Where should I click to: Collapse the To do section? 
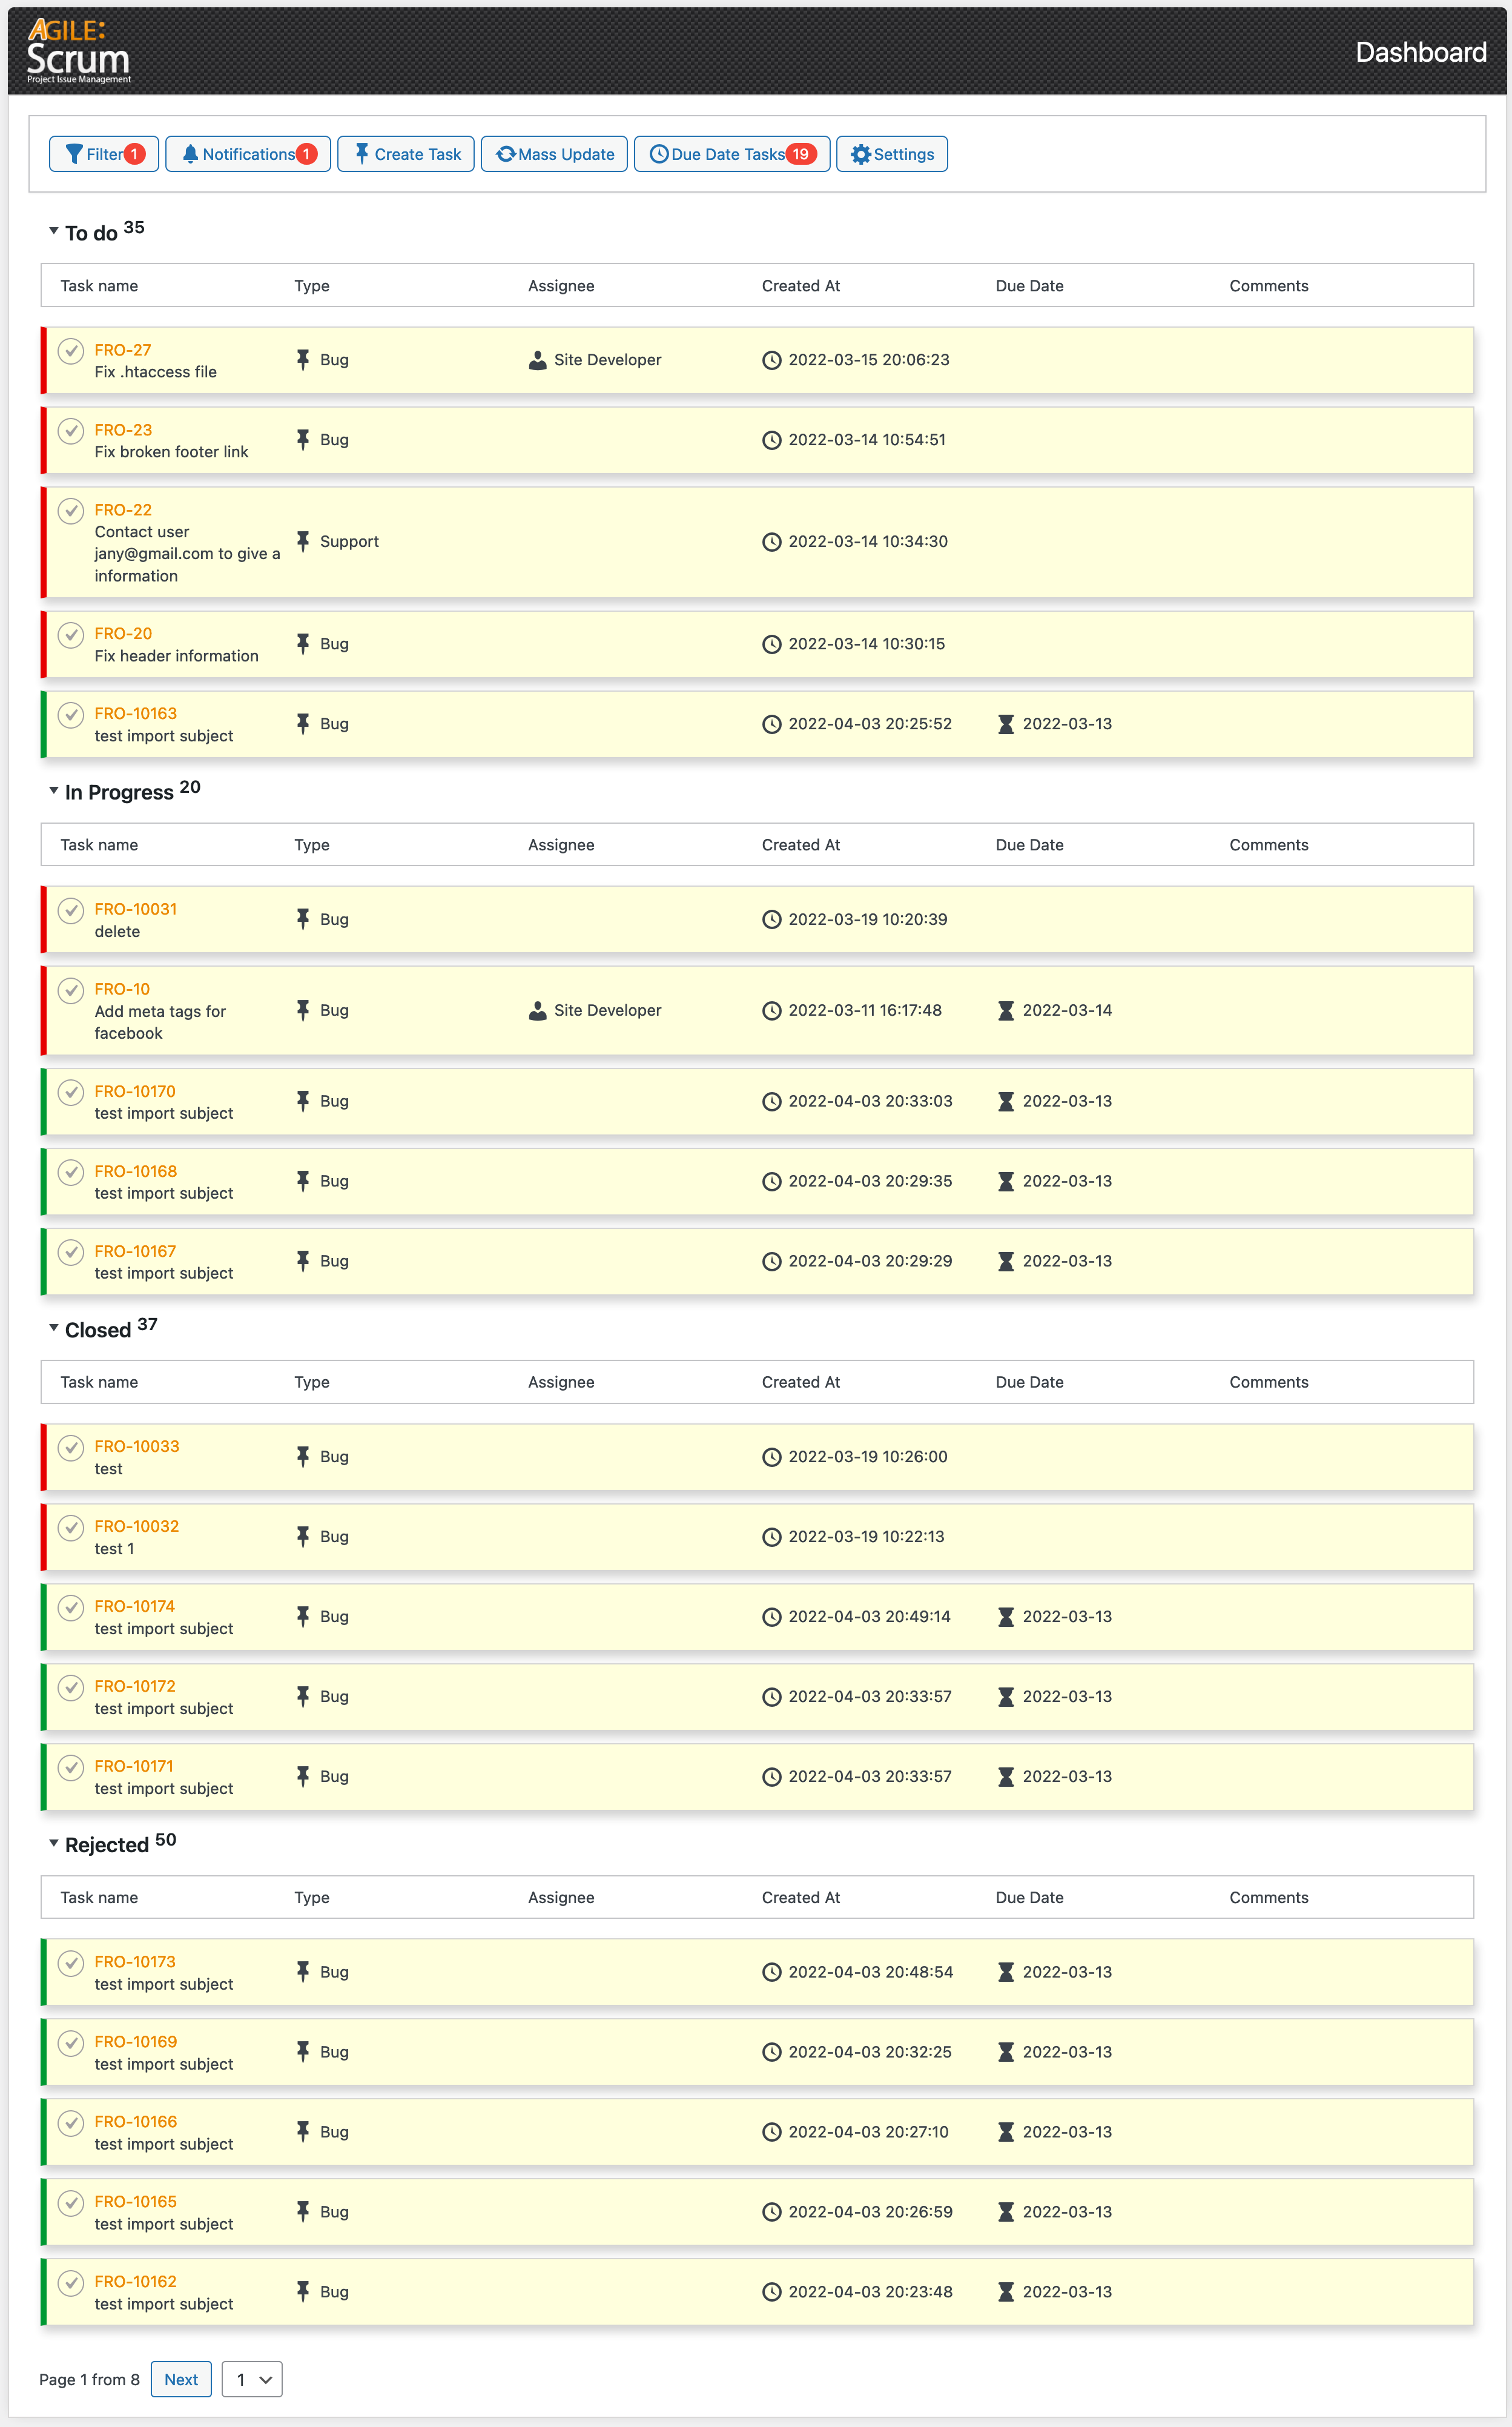54,230
